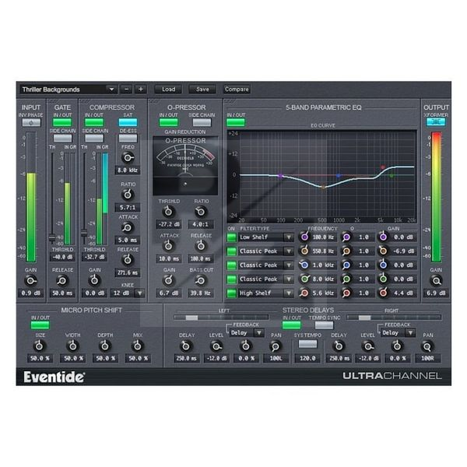
Task: Toggle the Stereo Delays Tempo Sync switch
Action: coord(324,325)
